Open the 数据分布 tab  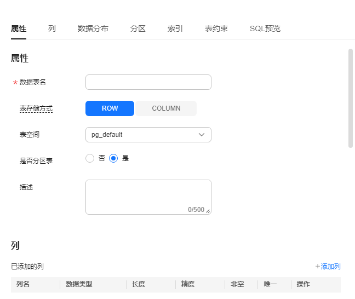point(93,28)
